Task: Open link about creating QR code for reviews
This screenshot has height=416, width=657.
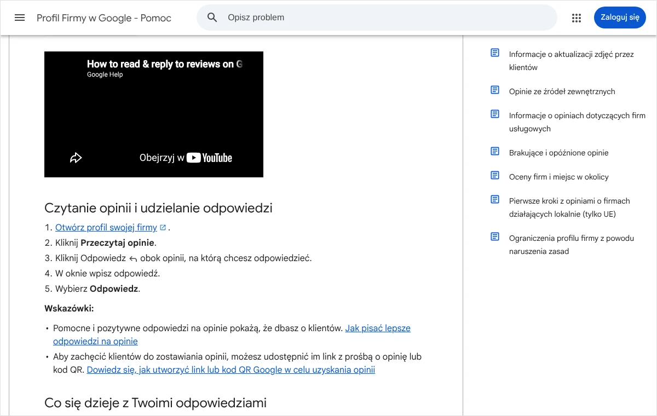Action: [x=231, y=369]
